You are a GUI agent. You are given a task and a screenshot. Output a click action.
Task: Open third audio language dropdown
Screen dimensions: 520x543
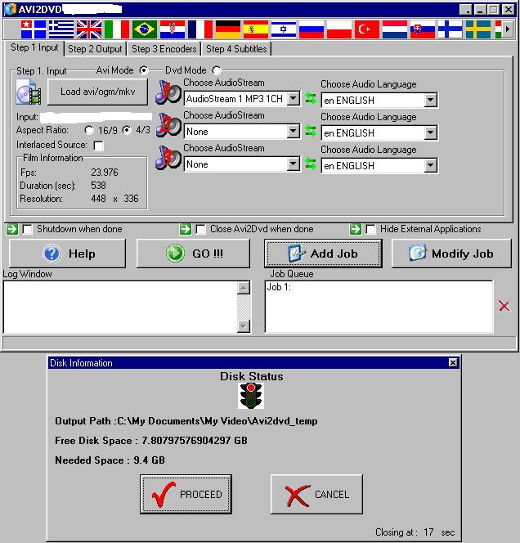click(x=430, y=165)
